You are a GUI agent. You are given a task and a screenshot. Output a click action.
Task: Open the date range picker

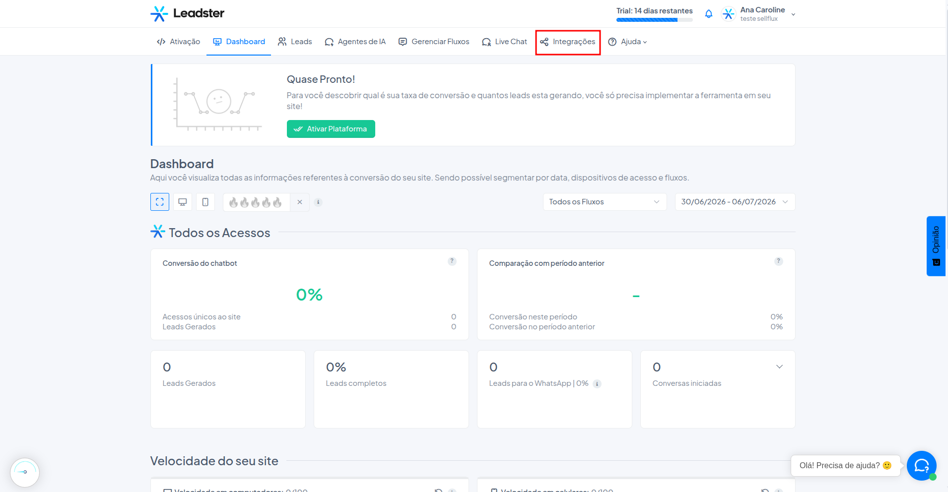[x=735, y=202]
